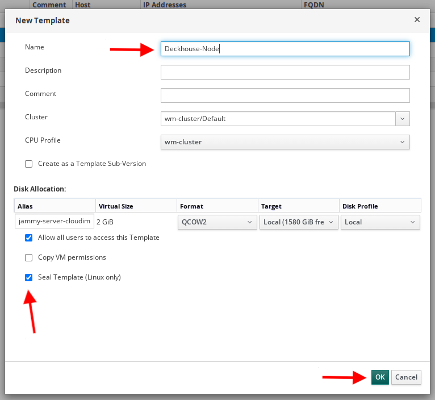
Task: Open the Target storage dropdown
Action: [x=299, y=222]
